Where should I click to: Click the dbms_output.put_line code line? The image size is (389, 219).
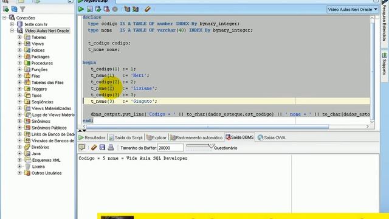(230, 114)
